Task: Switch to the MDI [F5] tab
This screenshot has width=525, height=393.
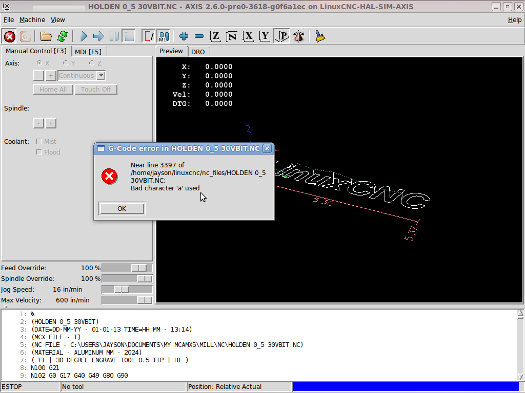Action: coord(88,52)
